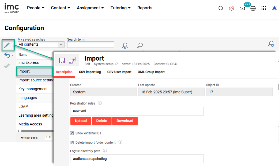Disable Delete import folder content
Screen dimensions: 279x166
pos(72,142)
